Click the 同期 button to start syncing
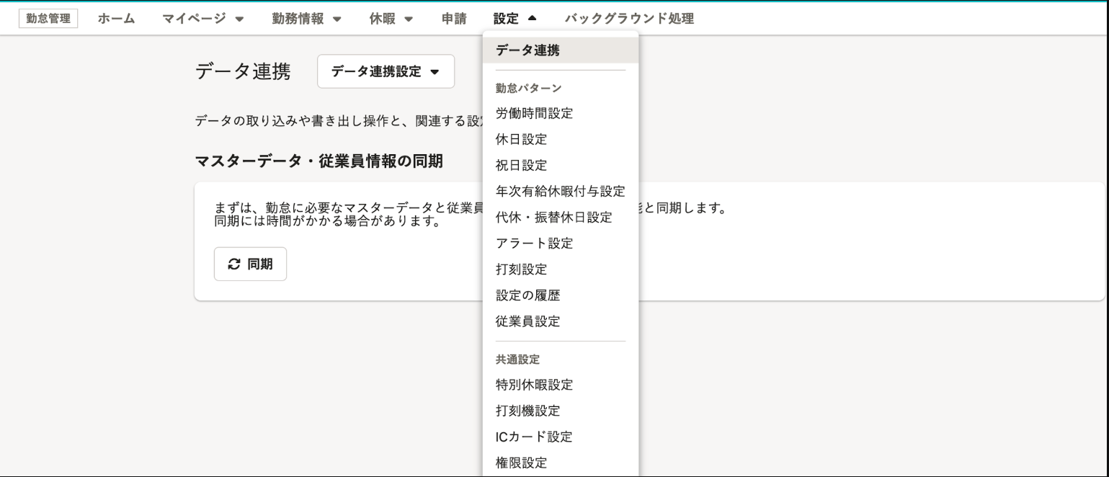The image size is (1109, 477). click(250, 264)
